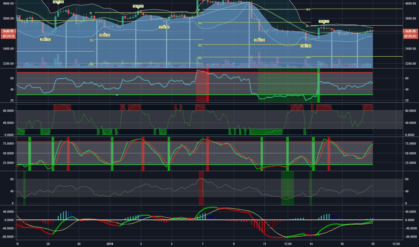
Task: Click the date 16 label on the time axis
Action: 342,244
